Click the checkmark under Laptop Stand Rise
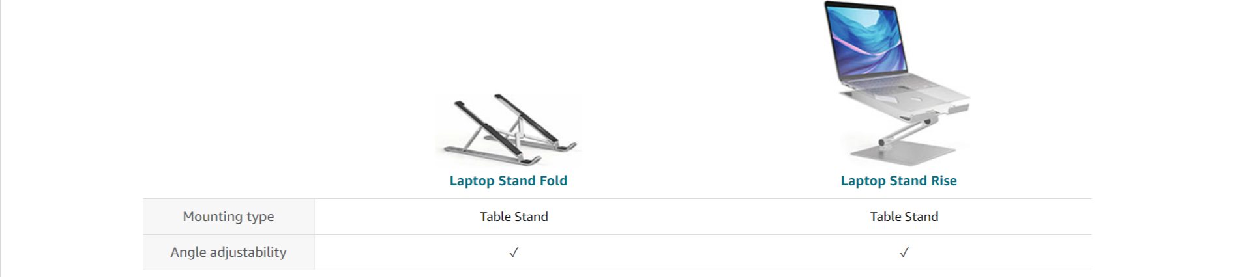Image resolution: width=1240 pixels, height=277 pixels. 904,252
